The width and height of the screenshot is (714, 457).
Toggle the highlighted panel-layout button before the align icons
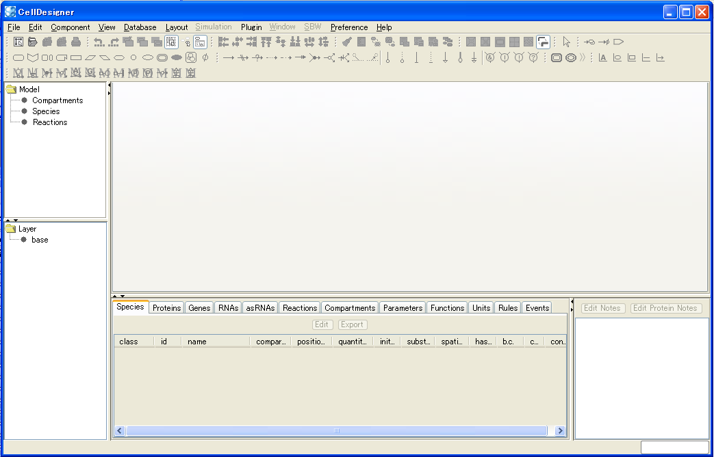(200, 42)
